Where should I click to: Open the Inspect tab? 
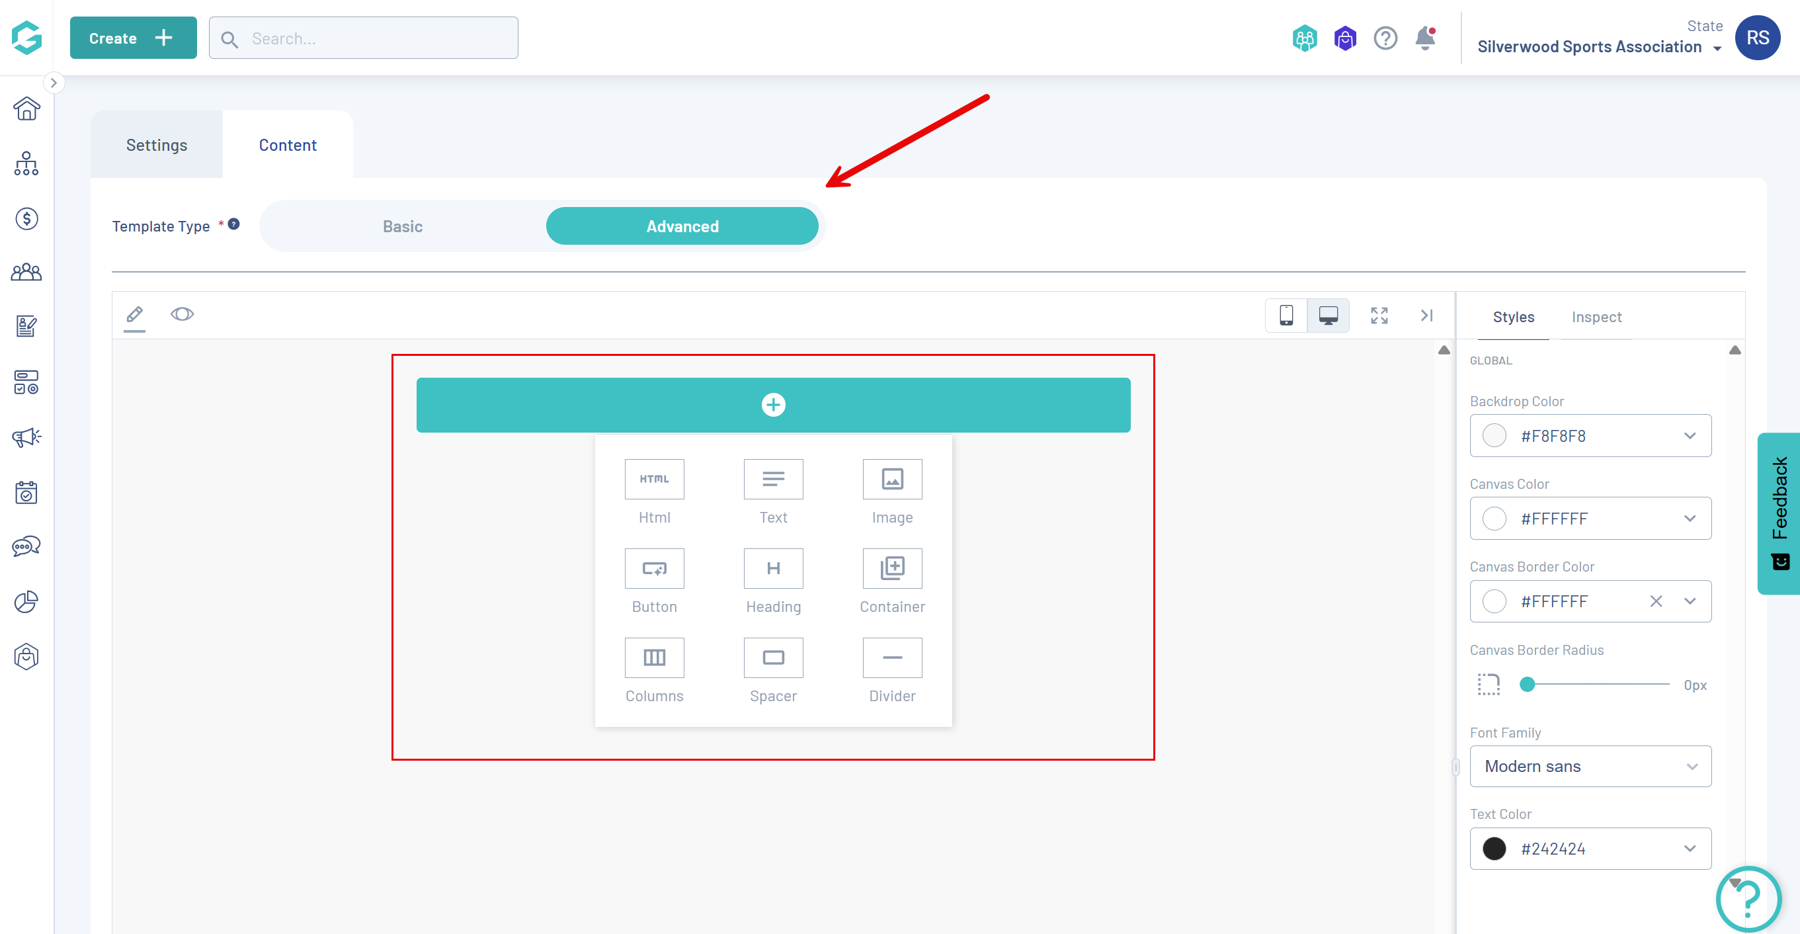point(1596,318)
